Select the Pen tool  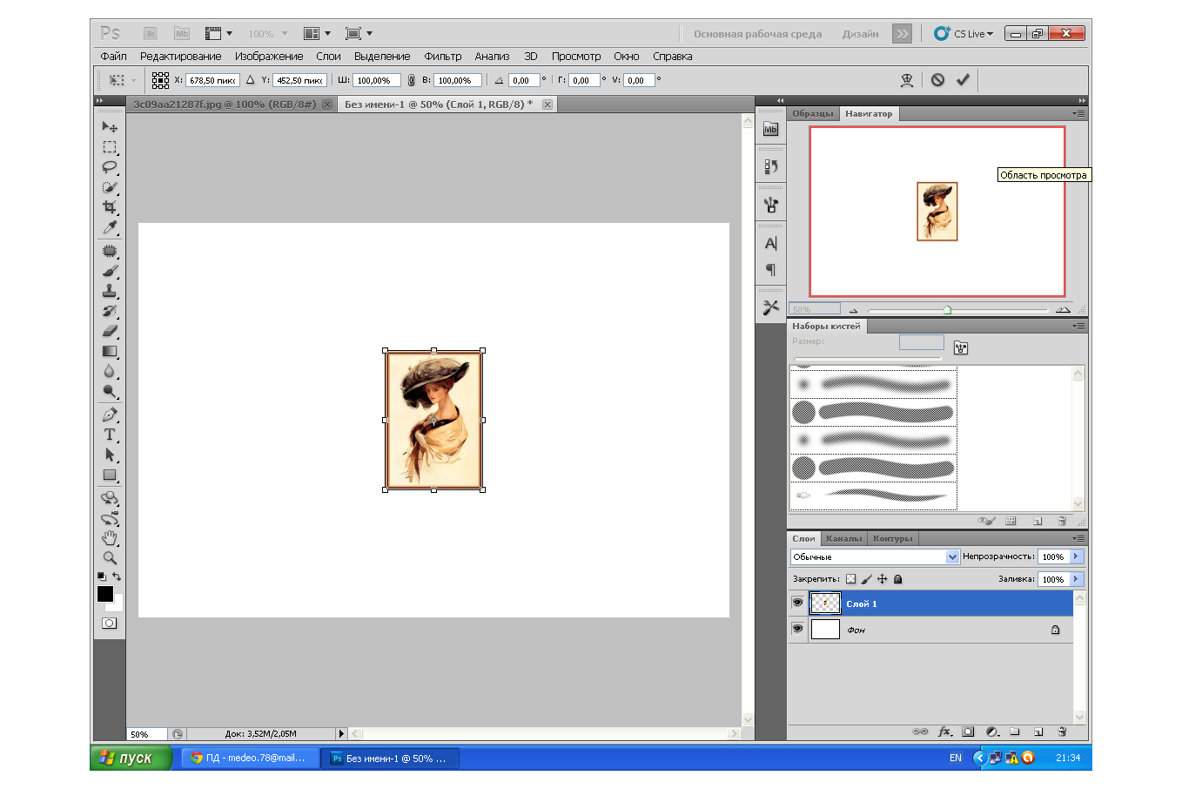[110, 415]
